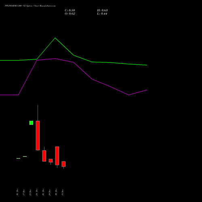Click the 24 Dec date label

click(x=37, y=192)
